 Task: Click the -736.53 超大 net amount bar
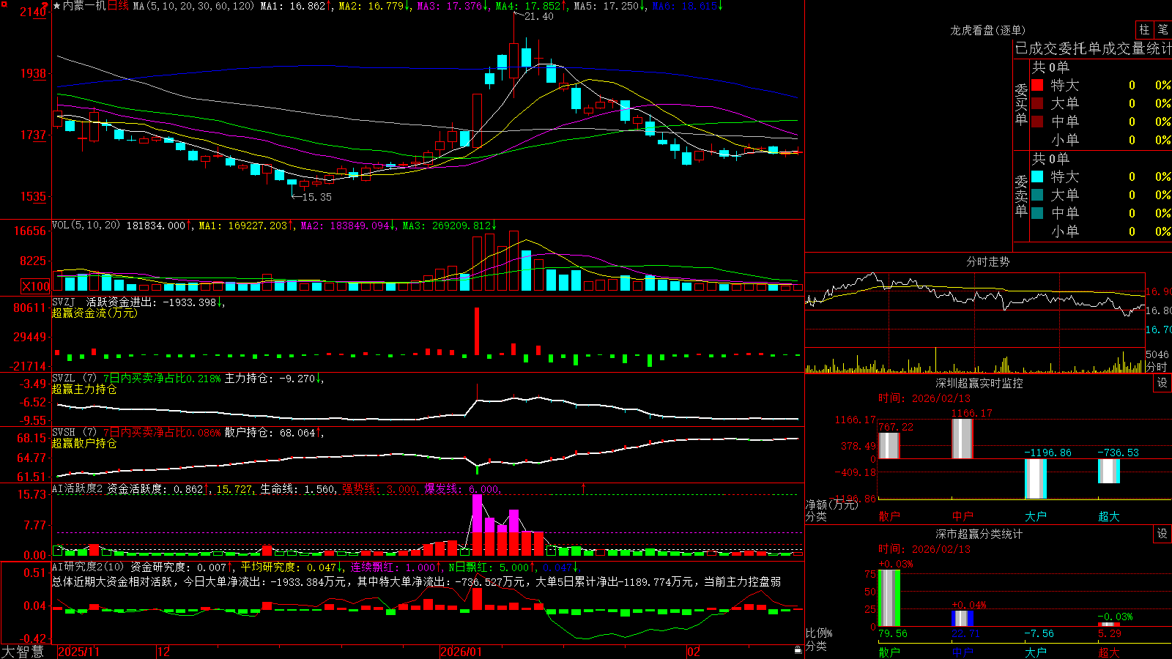point(1109,472)
